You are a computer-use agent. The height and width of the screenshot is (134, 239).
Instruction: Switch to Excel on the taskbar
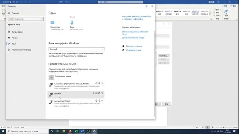click(76, 131)
